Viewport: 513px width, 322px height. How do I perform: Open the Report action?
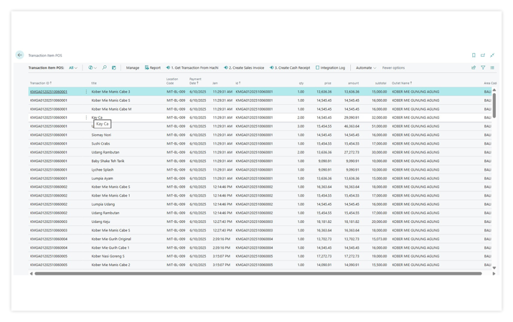pos(153,67)
